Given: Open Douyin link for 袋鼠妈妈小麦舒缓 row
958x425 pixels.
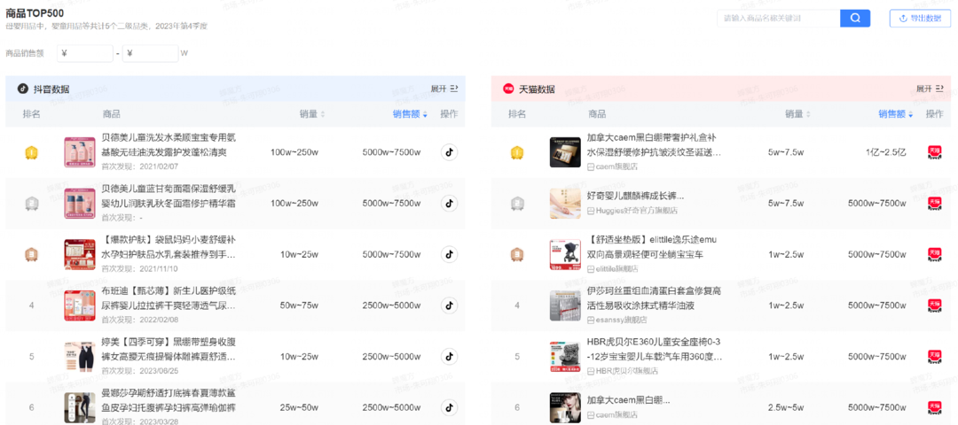Looking at the screenshot, I should (449, 253).
